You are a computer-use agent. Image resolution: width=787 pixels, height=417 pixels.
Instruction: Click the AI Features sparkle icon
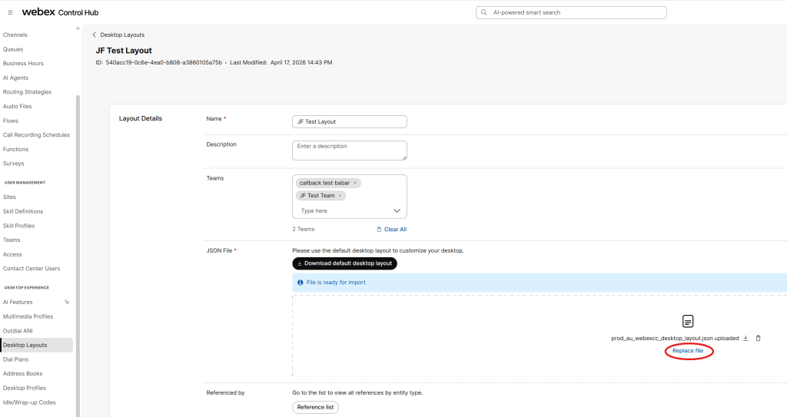pos(67,303)
